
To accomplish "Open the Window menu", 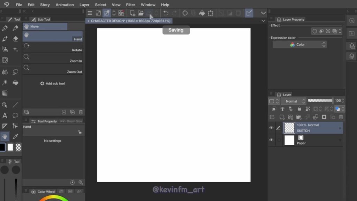I will (148, 5).
